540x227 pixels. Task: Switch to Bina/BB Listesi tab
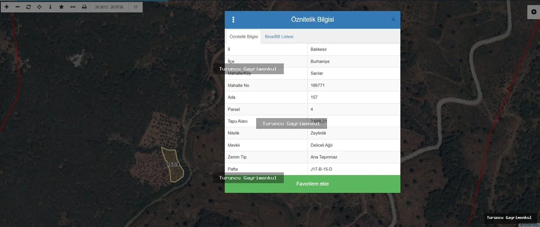click(x=279, y=36)
